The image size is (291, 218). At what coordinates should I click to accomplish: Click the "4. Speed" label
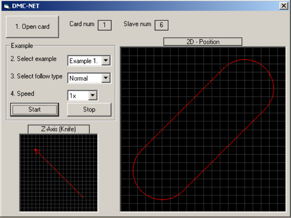[x=22, y=93]
